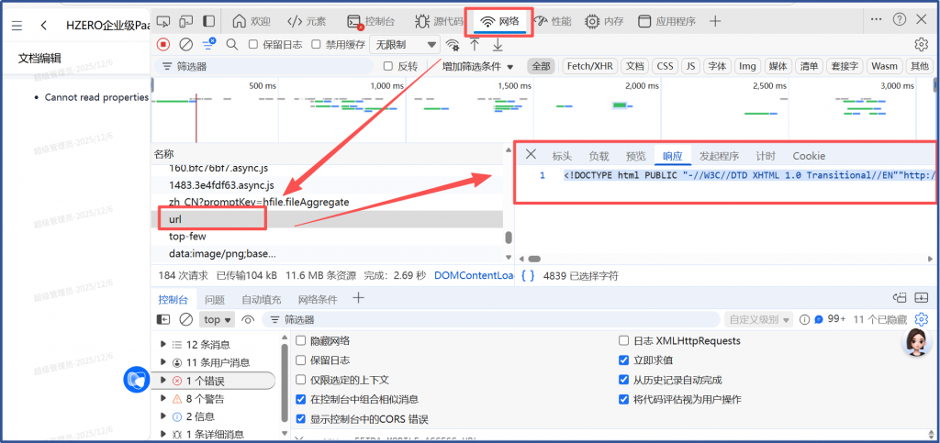940x443 pixels.
Task: Enable the 保留日志 checkbox in network toolbar
Action: click(254, 44)
